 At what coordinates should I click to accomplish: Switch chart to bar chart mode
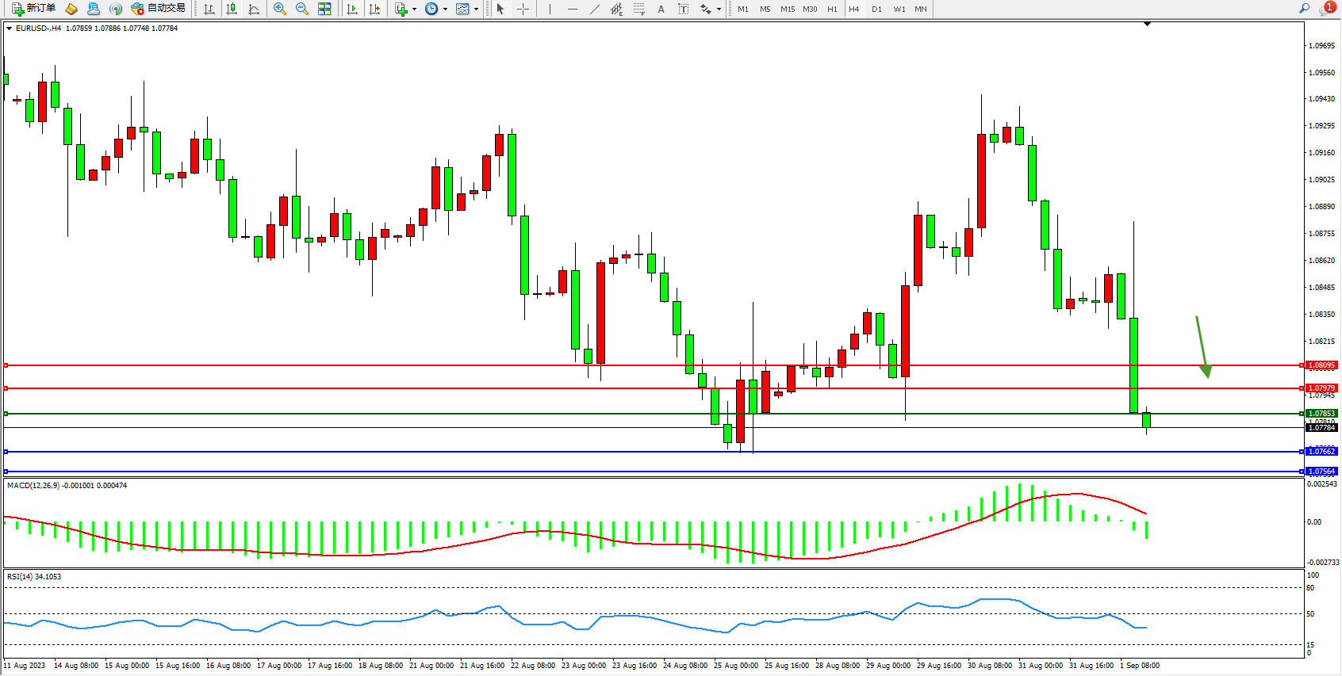click(209, 9)
